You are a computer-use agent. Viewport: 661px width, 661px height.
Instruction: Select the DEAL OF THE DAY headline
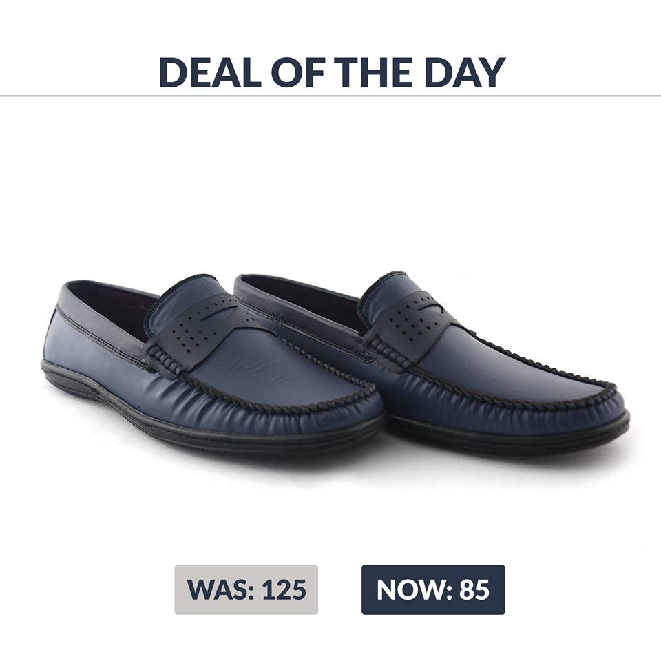pos(332,72)
